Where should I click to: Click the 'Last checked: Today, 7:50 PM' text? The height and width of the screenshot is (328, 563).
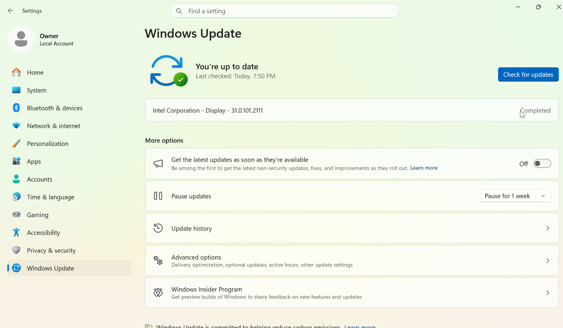[235, 76]
